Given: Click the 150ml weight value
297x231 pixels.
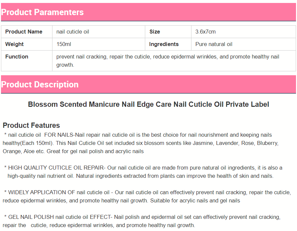Looking at the screenshot, I should click(x=64, y=44).
